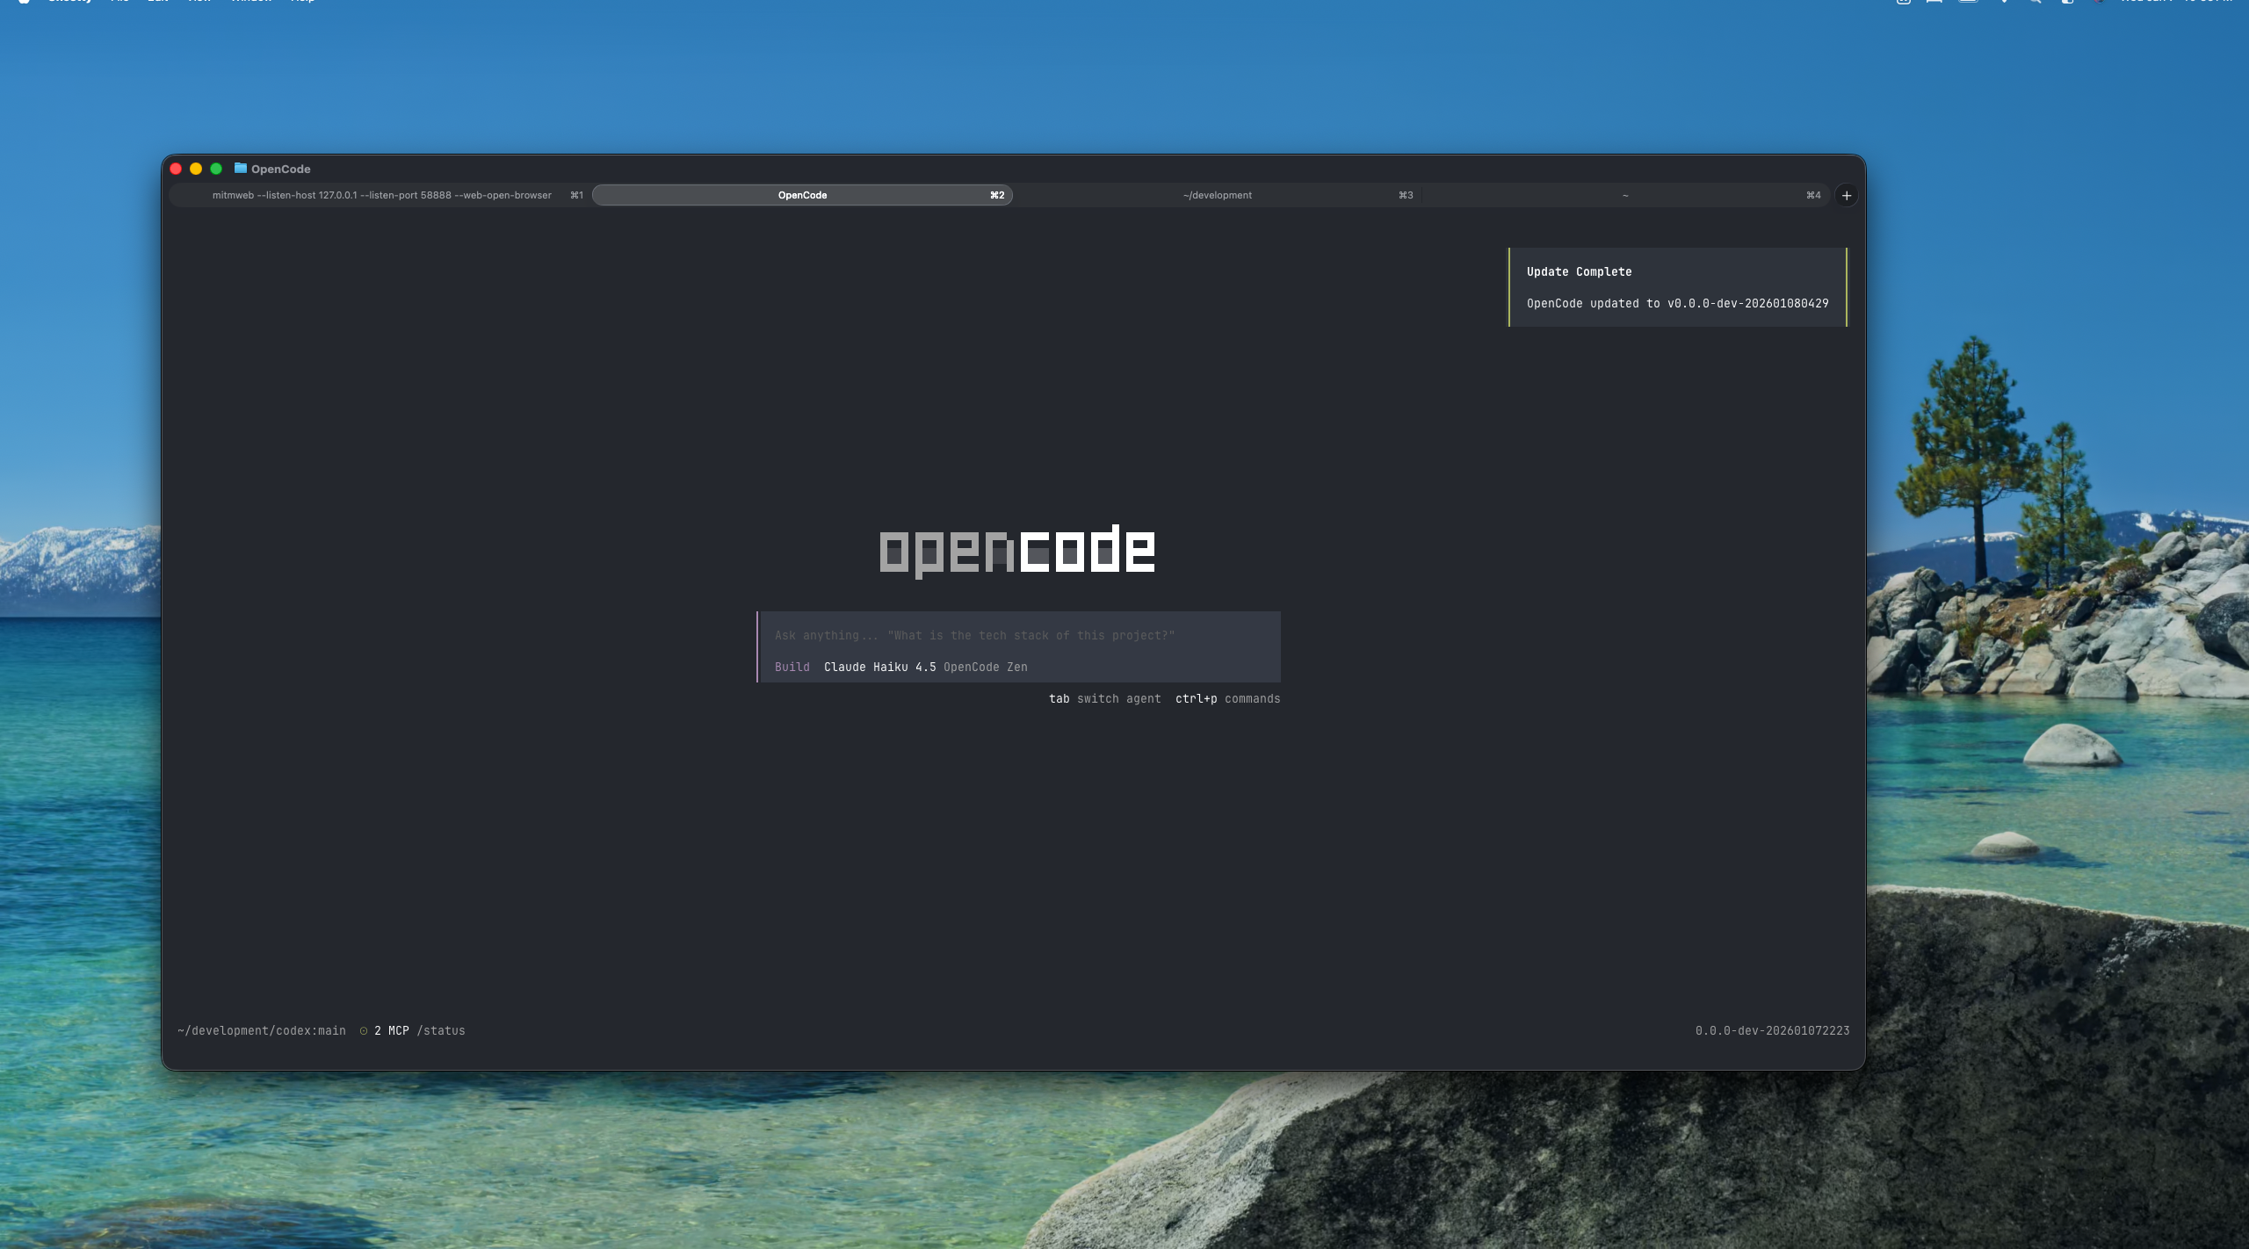This screenshot has height=1249, width=2249.
Task: Focus the 'Ask anything' prompt field
Action: pyautogui.click(x=973, y=635)
